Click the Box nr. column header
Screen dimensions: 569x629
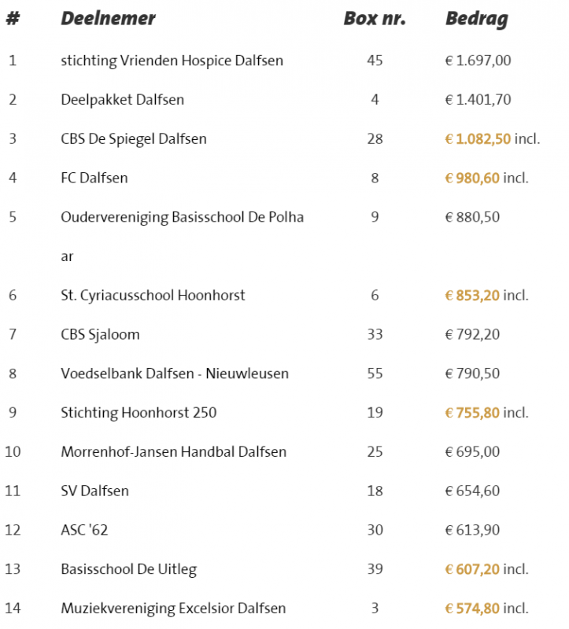coord(375,19)
